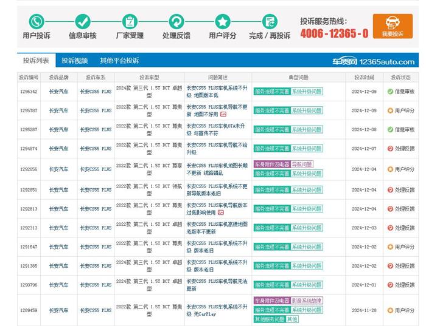Click hotline number 4006-12365-0
The image size is (426, 326).
point(334,33)
